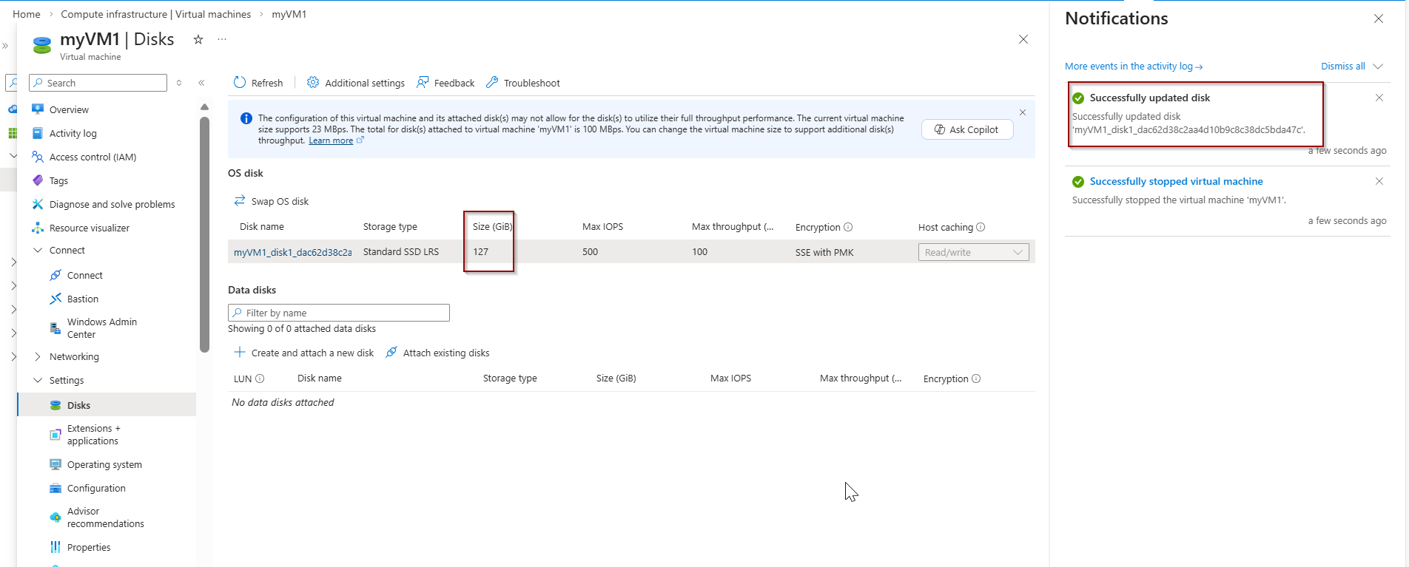Open the ellipsis more options menu
The image size is (1409, 567).
[222, 39]
